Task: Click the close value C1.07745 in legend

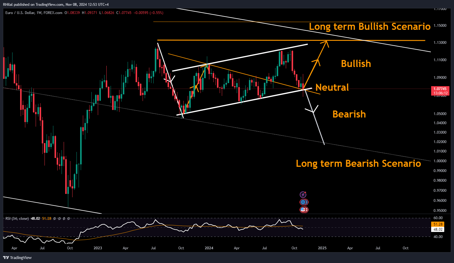Action: pos(124,13)
